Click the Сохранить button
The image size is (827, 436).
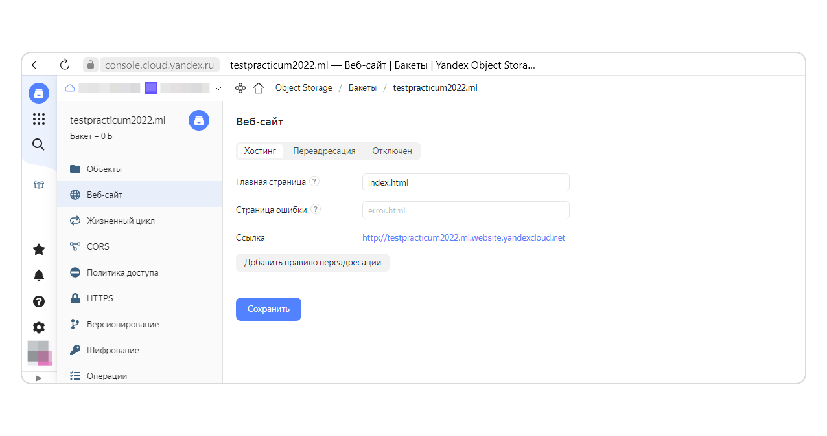click(x=268, y=309)
